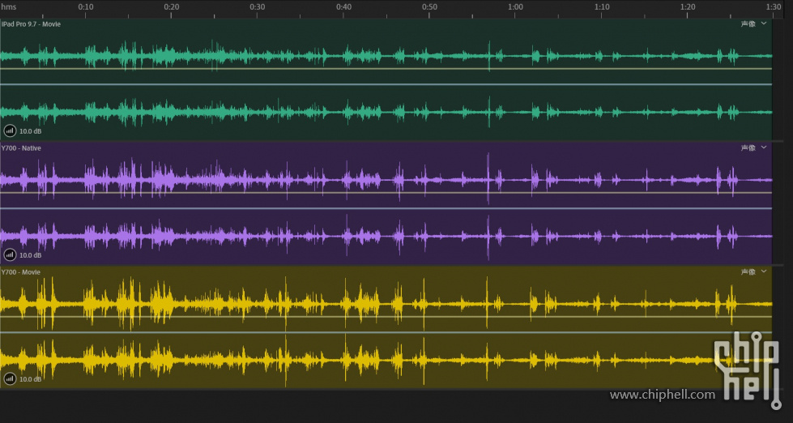Click the volume icon on Y700 - Movie track

point(10,379)
